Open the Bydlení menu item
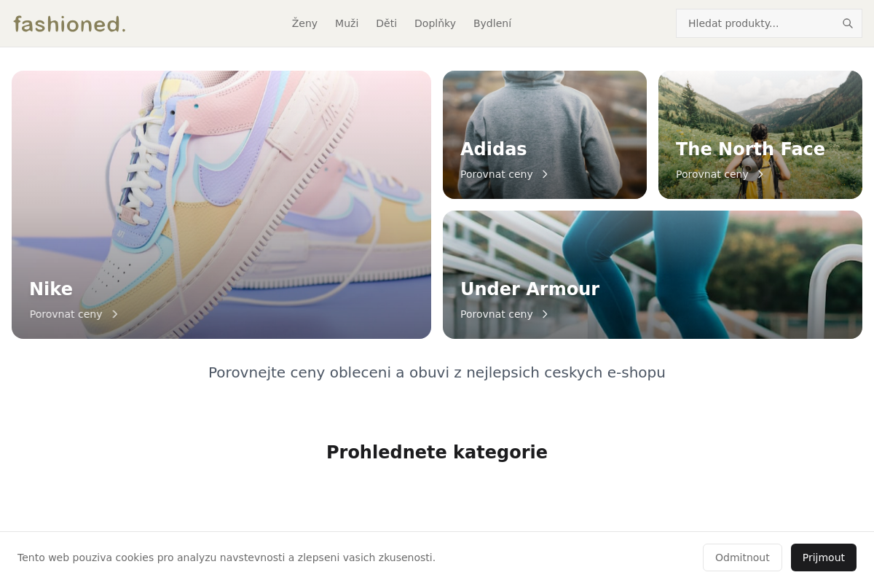The image size is (874, 583). pos(492,23)
